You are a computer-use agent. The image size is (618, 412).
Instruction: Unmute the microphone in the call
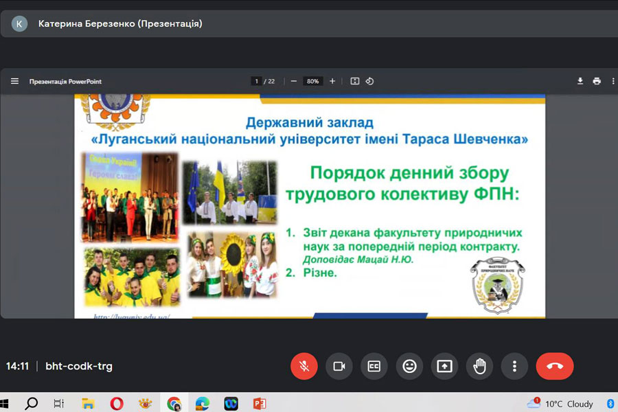coord(304,366)
